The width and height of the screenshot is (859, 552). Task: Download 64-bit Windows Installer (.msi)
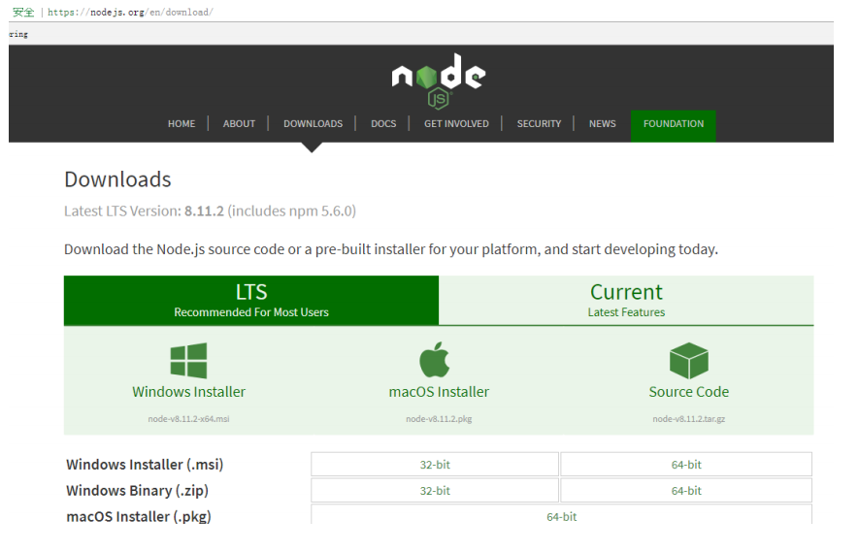686,465
